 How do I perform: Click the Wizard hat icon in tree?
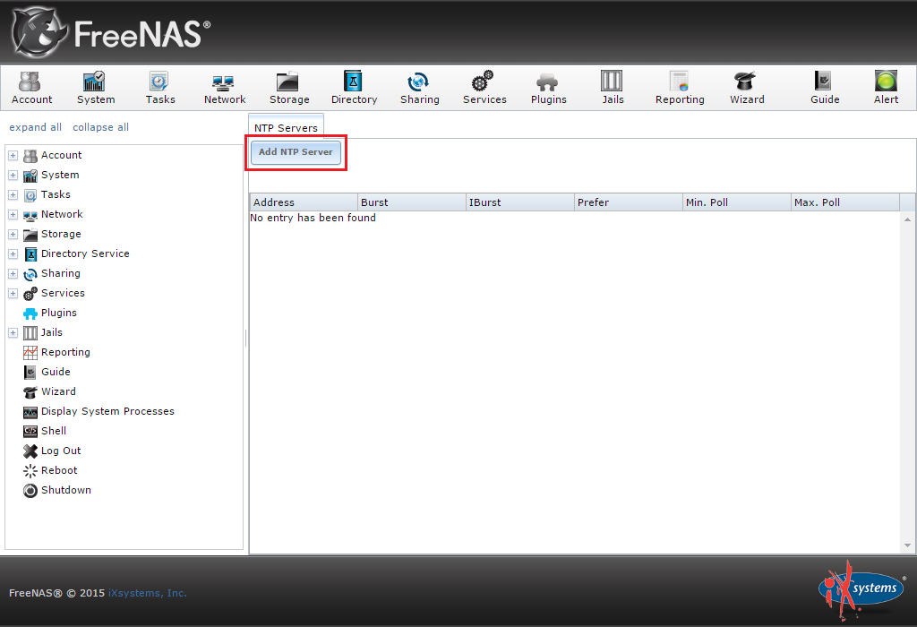(x=30, y=392)
